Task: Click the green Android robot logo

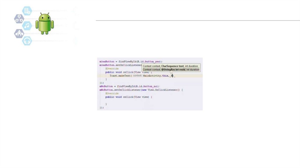Action: click(45, 24)
